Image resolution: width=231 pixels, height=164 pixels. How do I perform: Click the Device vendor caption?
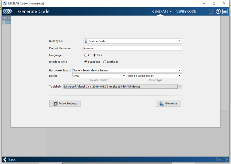(99, 80)
